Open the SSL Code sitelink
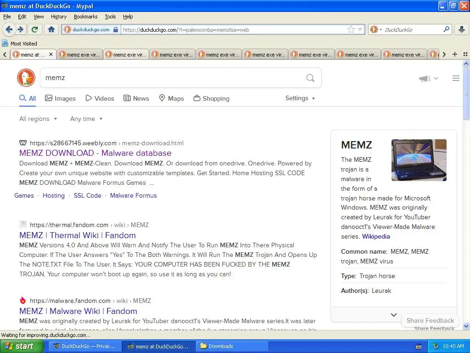The height and width of the screenshot is (353, 470). point(88,195)
